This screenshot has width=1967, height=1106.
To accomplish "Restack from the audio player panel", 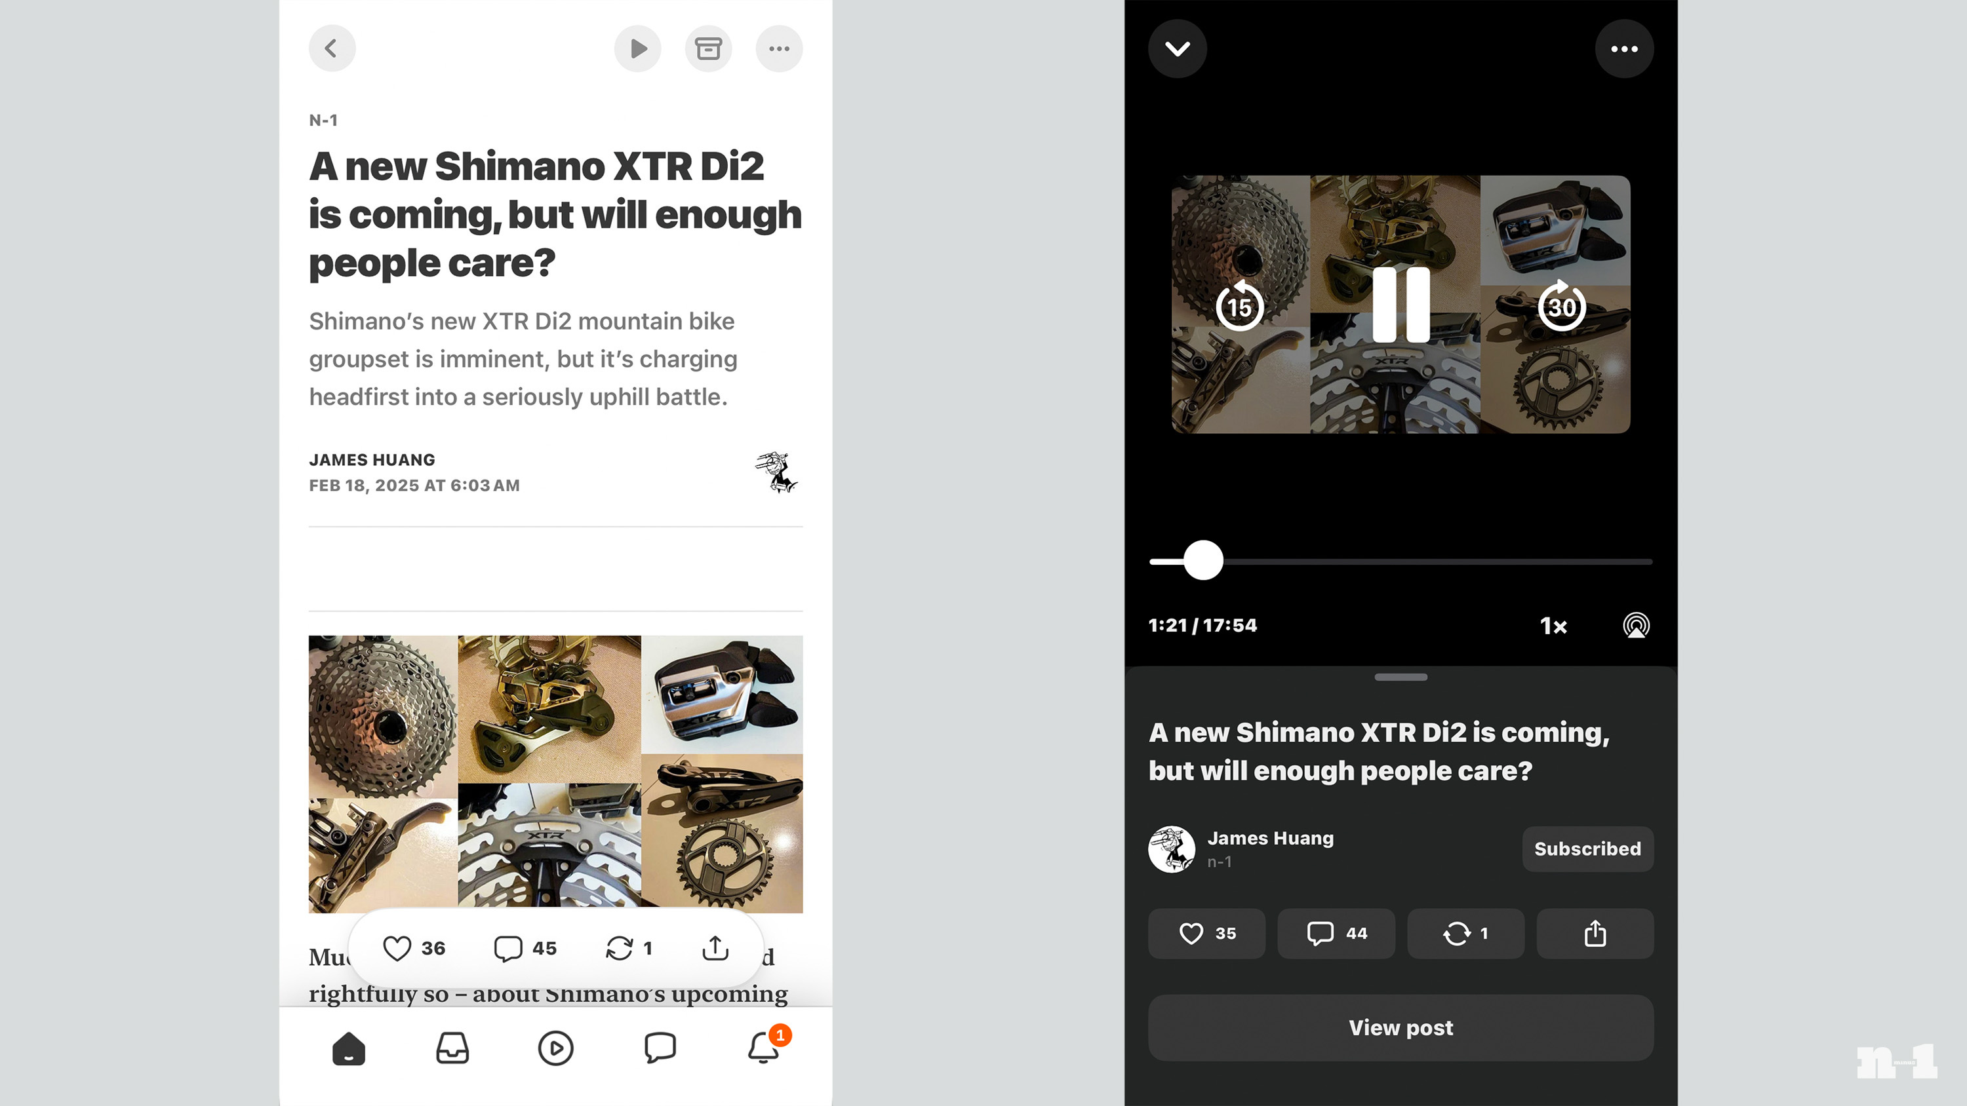I will pos(1465,934).
